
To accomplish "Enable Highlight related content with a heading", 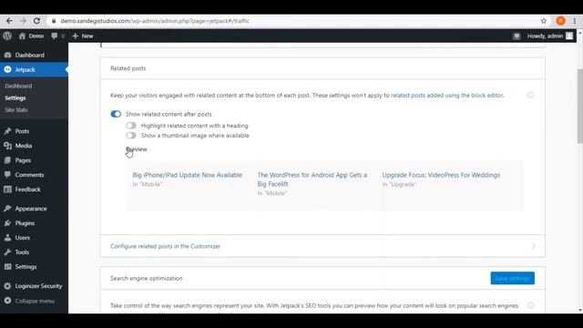I will 131,126.
